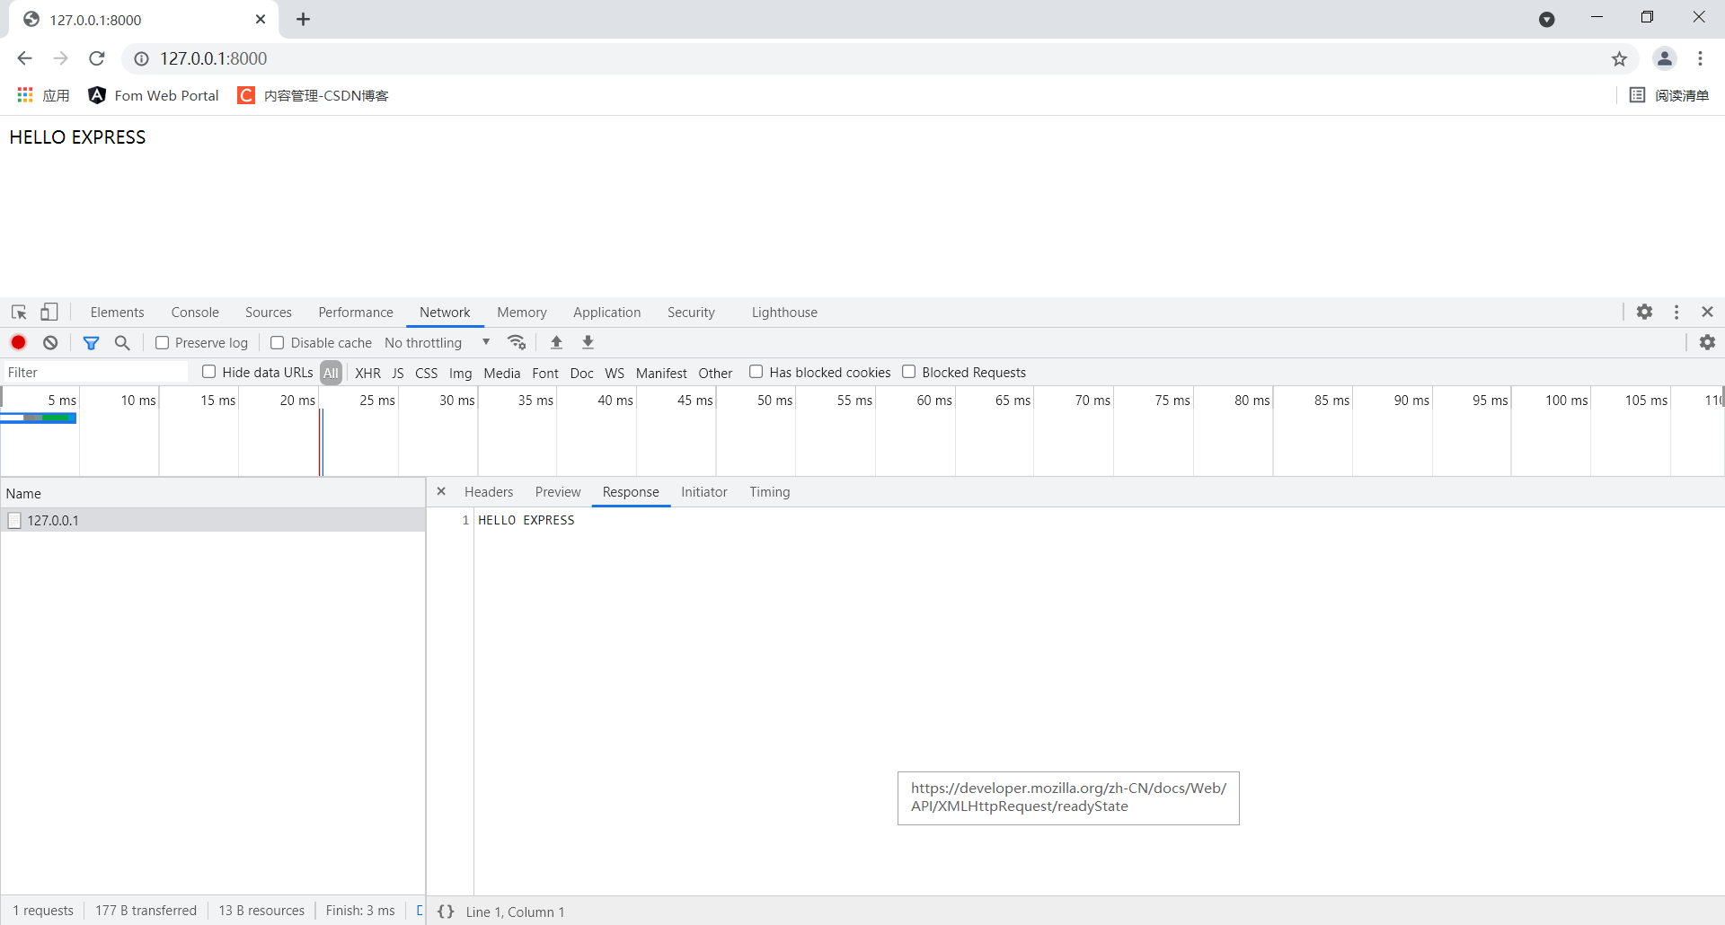Open Network panel settings gear
The height and width of the screenshot is (925, 1725).
1707,342
